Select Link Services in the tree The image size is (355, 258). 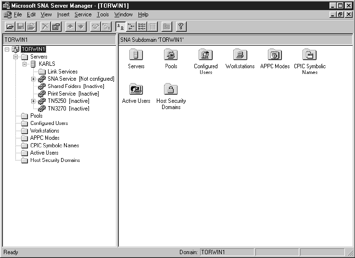(62, 72)
